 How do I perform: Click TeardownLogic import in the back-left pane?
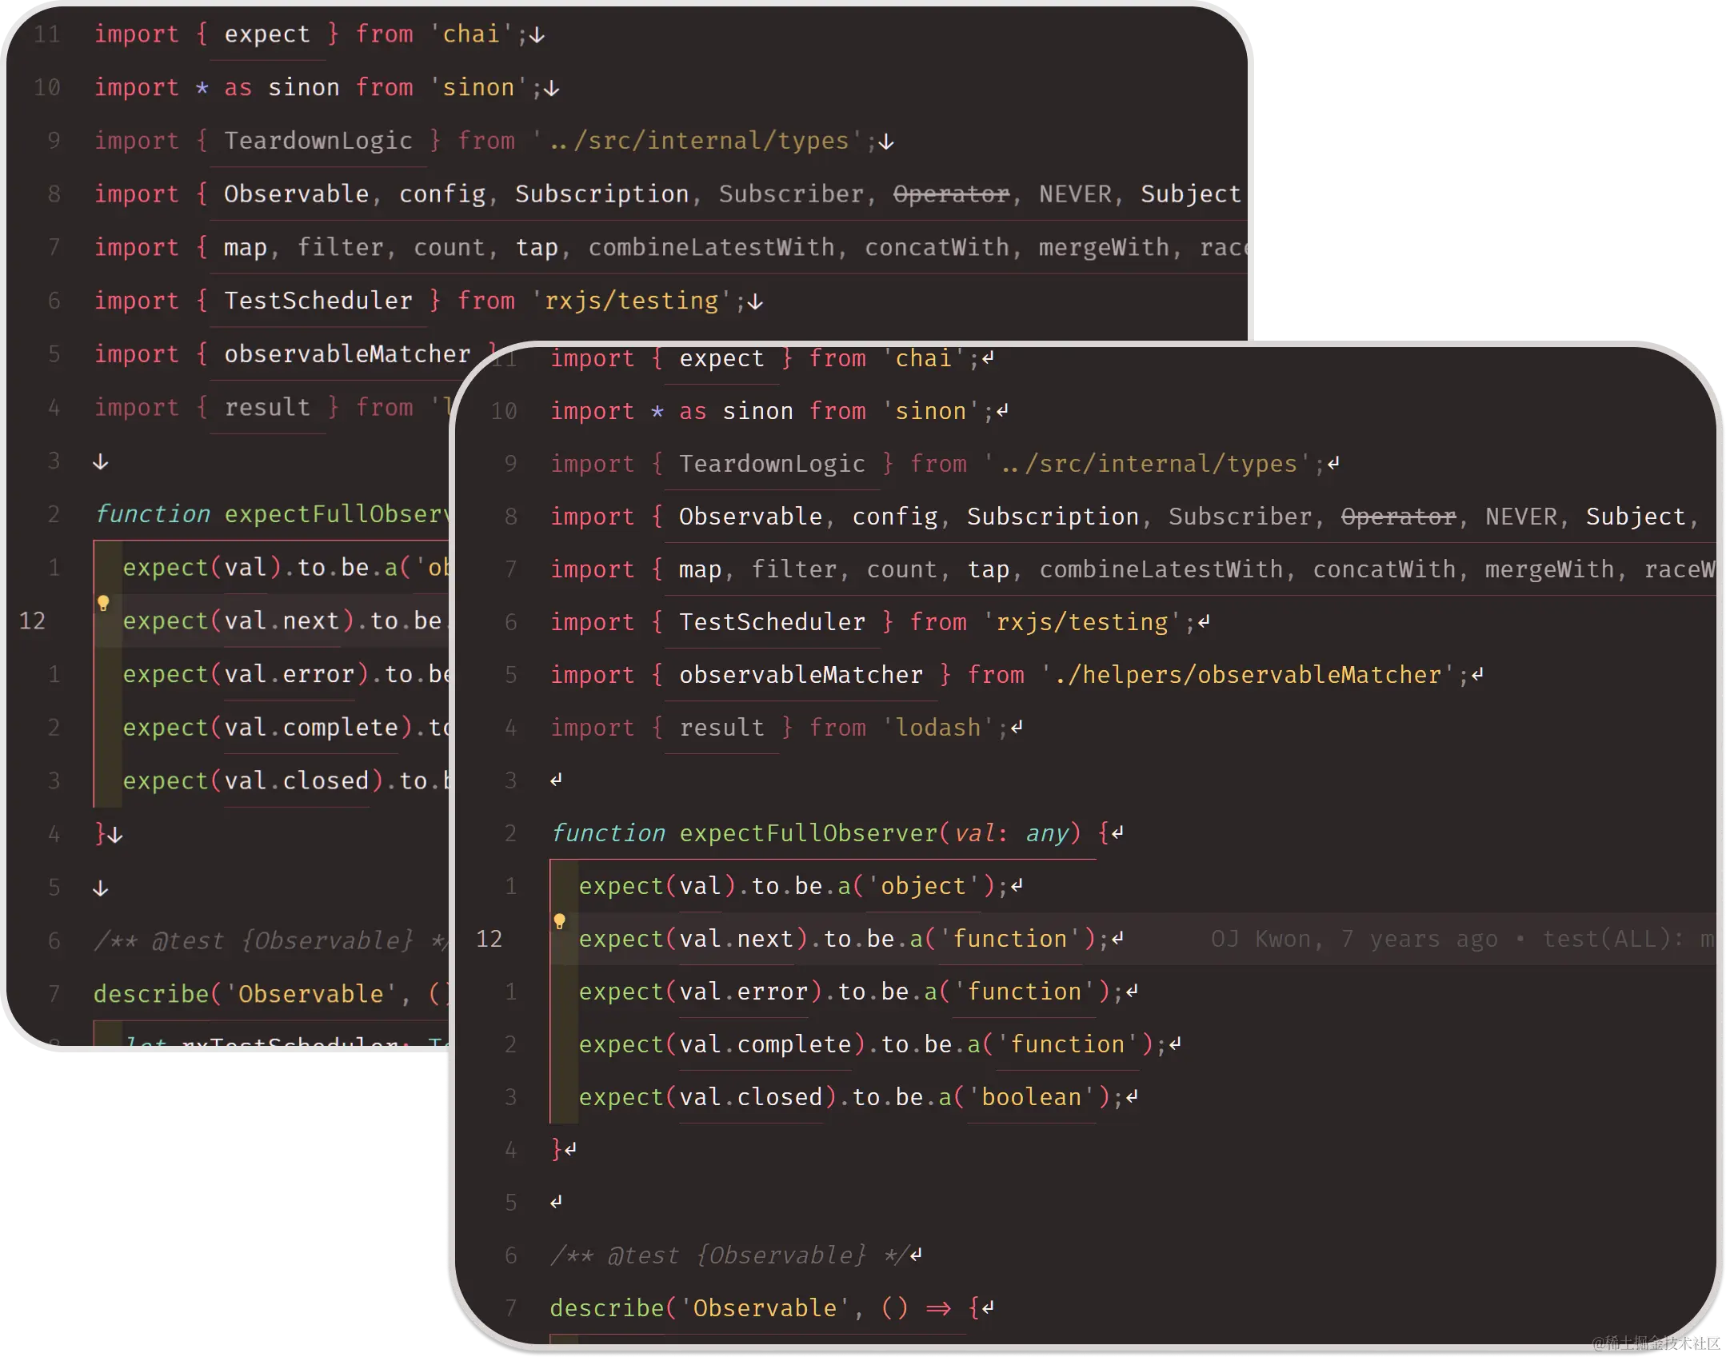tap(318, 141)
